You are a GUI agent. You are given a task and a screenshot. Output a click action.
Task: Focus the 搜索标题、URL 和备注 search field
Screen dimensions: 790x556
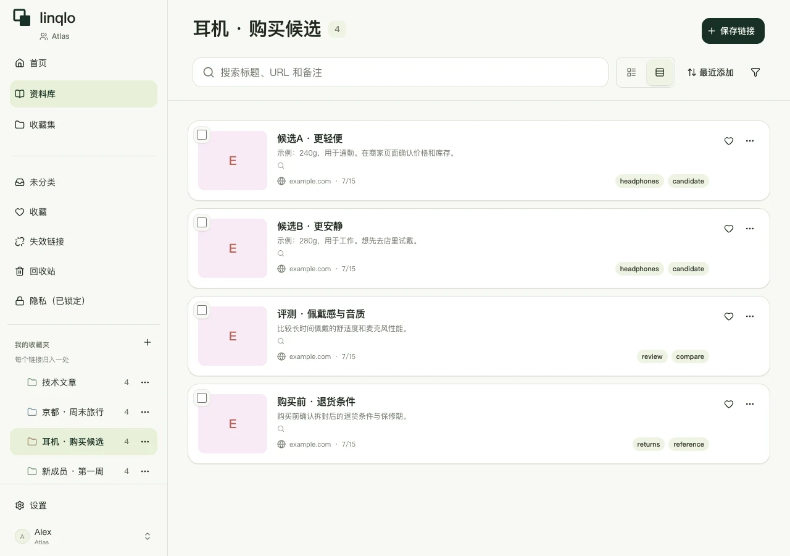pos(401,72)
